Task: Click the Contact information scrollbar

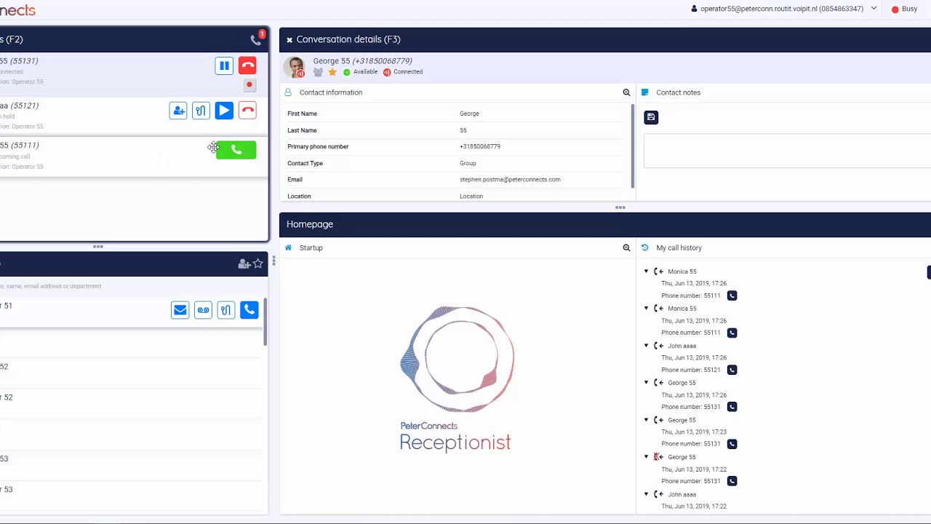Action: (x=633, y=146)
